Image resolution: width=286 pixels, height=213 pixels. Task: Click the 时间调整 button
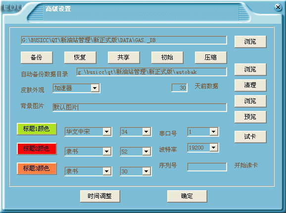click(100, 196)
